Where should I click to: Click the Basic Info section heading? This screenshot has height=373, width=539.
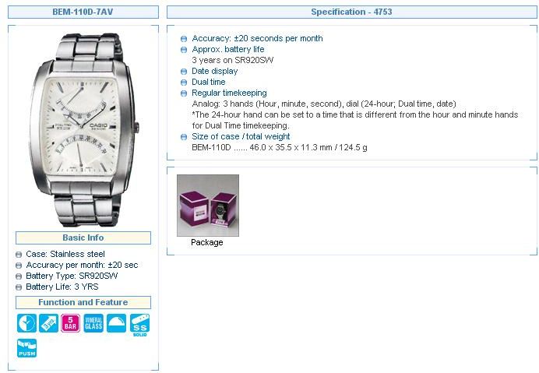point(83,238)
